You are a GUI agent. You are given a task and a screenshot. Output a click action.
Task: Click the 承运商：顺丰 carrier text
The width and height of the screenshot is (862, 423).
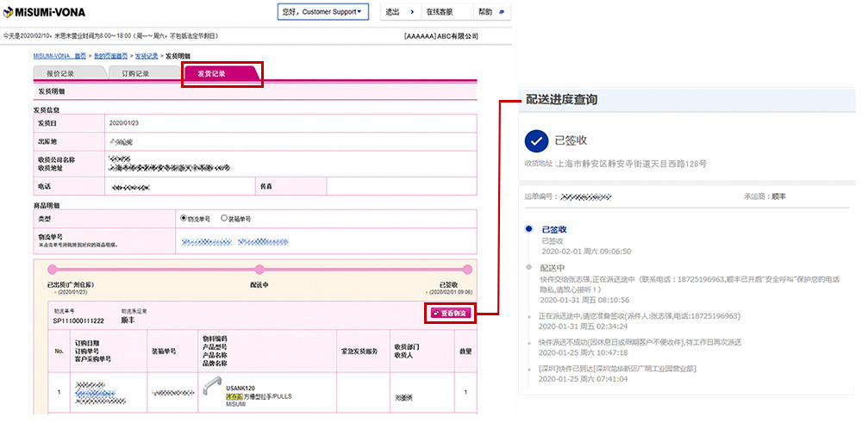(764, 196)
